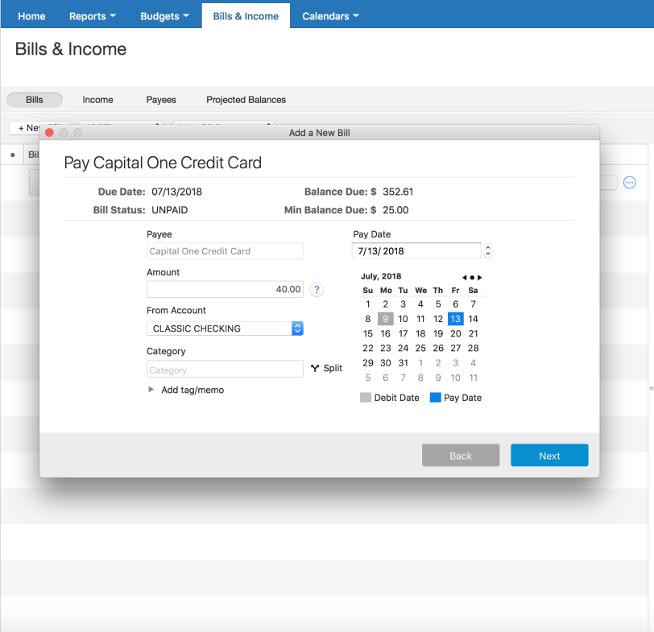Select July 20 in the calendar

(x=456, y=333)
